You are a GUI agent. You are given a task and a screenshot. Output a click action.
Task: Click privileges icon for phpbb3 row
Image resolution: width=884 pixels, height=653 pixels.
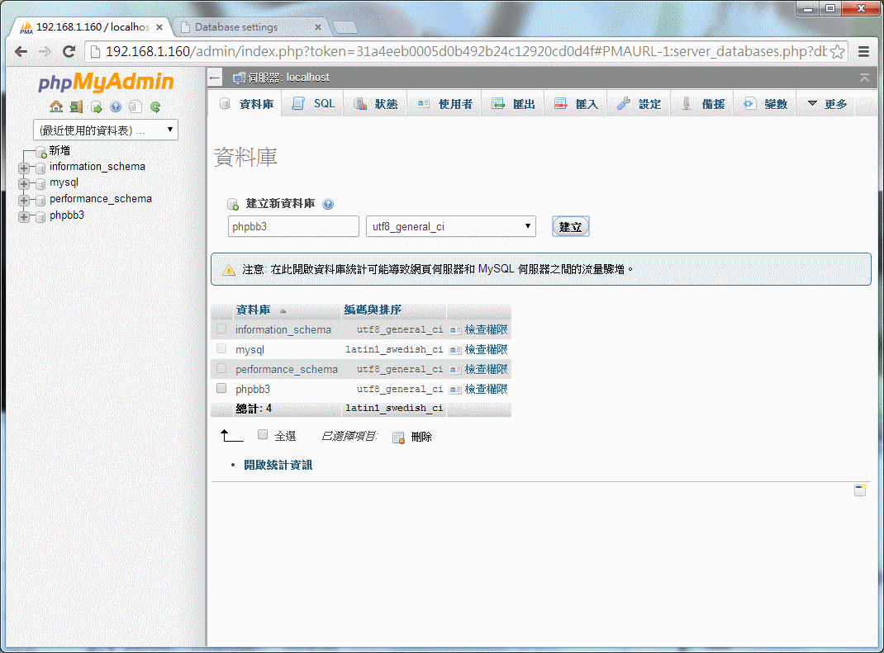tap(455, 390)
